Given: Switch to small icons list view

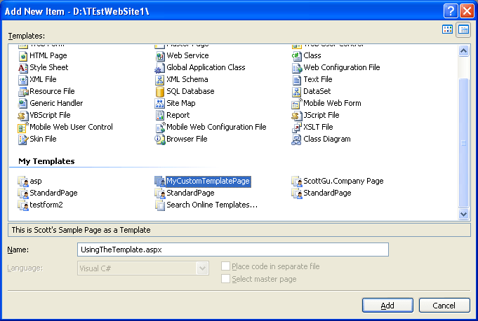Looking at the screenshot, I should click(463, 29).
